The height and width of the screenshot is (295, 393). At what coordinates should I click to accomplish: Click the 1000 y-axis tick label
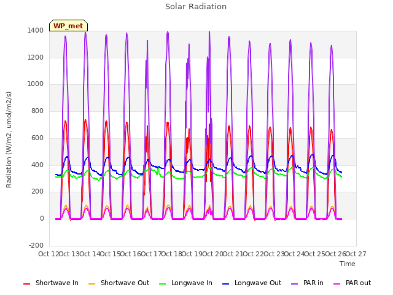[36, 84]
